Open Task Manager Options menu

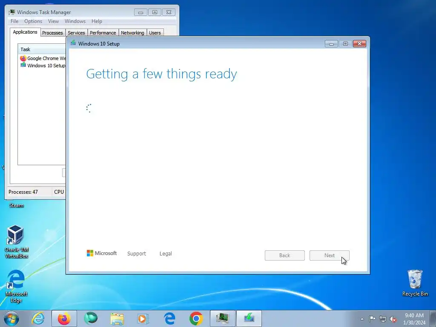pyautogui.click(x=33, y=21)
